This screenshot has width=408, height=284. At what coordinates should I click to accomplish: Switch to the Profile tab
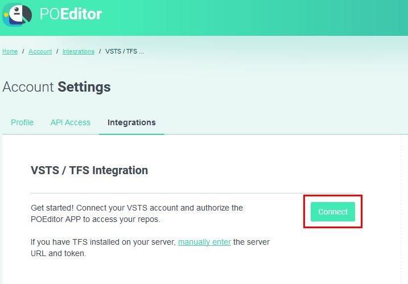coord(22,122)
